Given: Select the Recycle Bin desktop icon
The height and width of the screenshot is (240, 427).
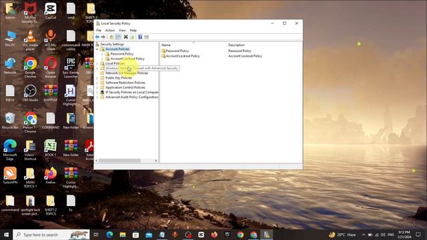Looking at the screenshot, I should pos(10,121).
